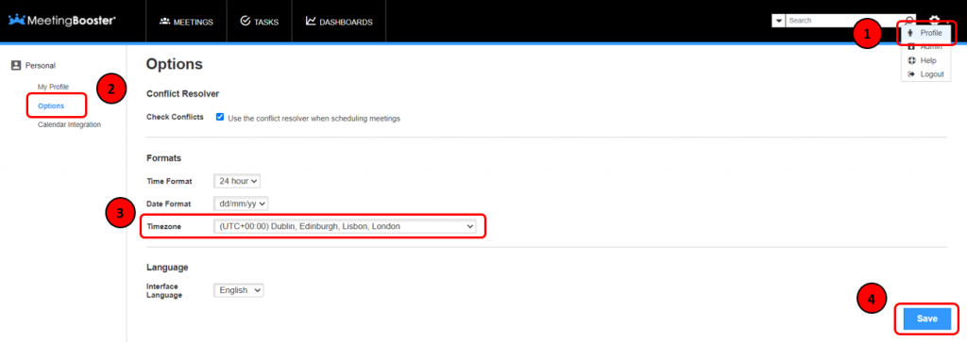Choose Help from the gear menu
Screen dimensions: 967x342
click(x=925, y=60)
